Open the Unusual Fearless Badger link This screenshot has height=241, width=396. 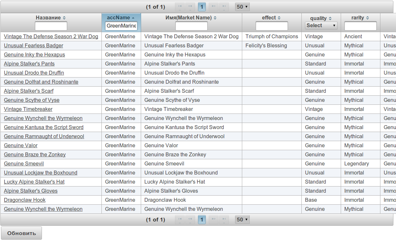click(x=33, y=46)
